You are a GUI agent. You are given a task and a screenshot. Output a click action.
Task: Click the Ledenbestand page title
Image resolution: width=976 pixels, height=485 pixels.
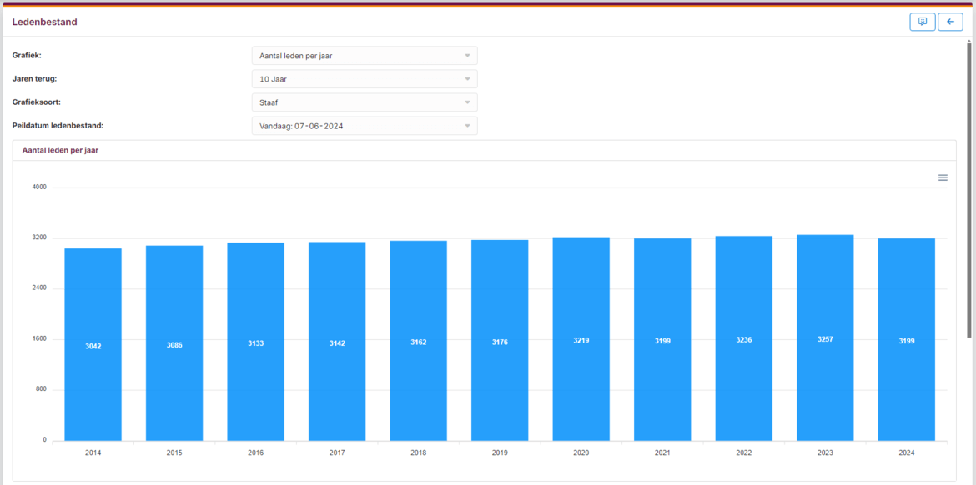(45, 22)
